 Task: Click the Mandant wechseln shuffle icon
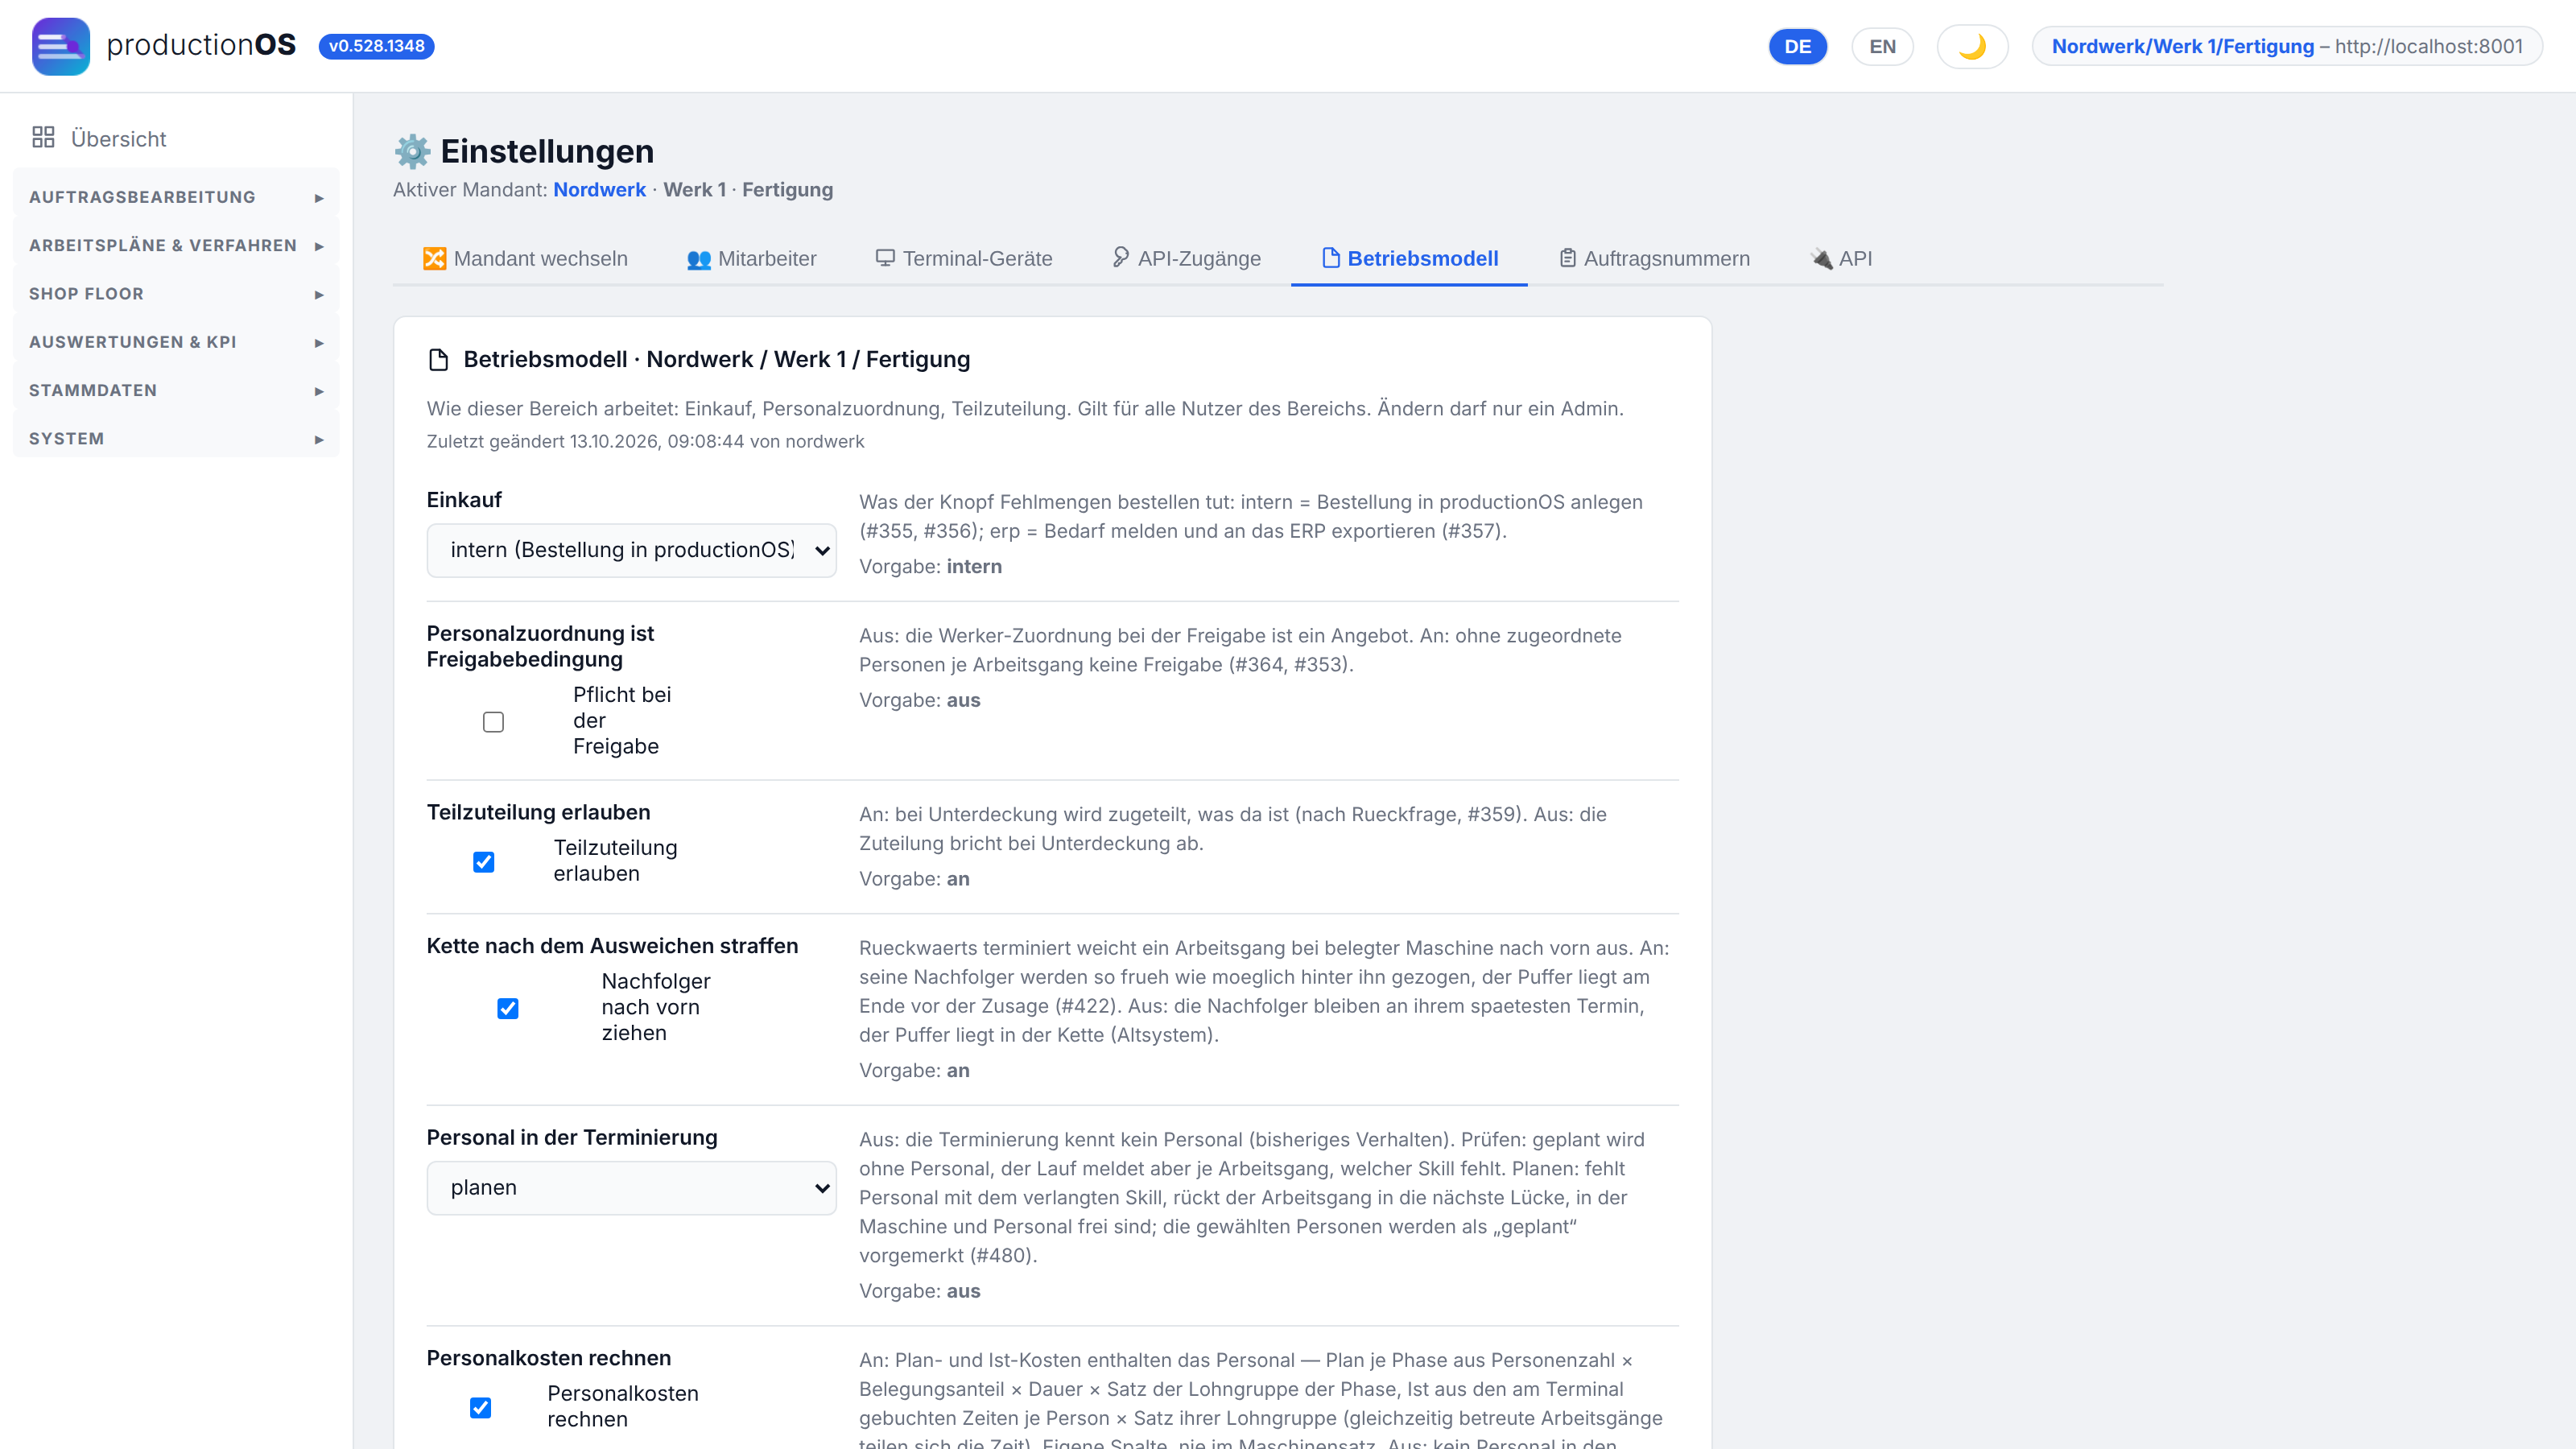tap(434, 259)
